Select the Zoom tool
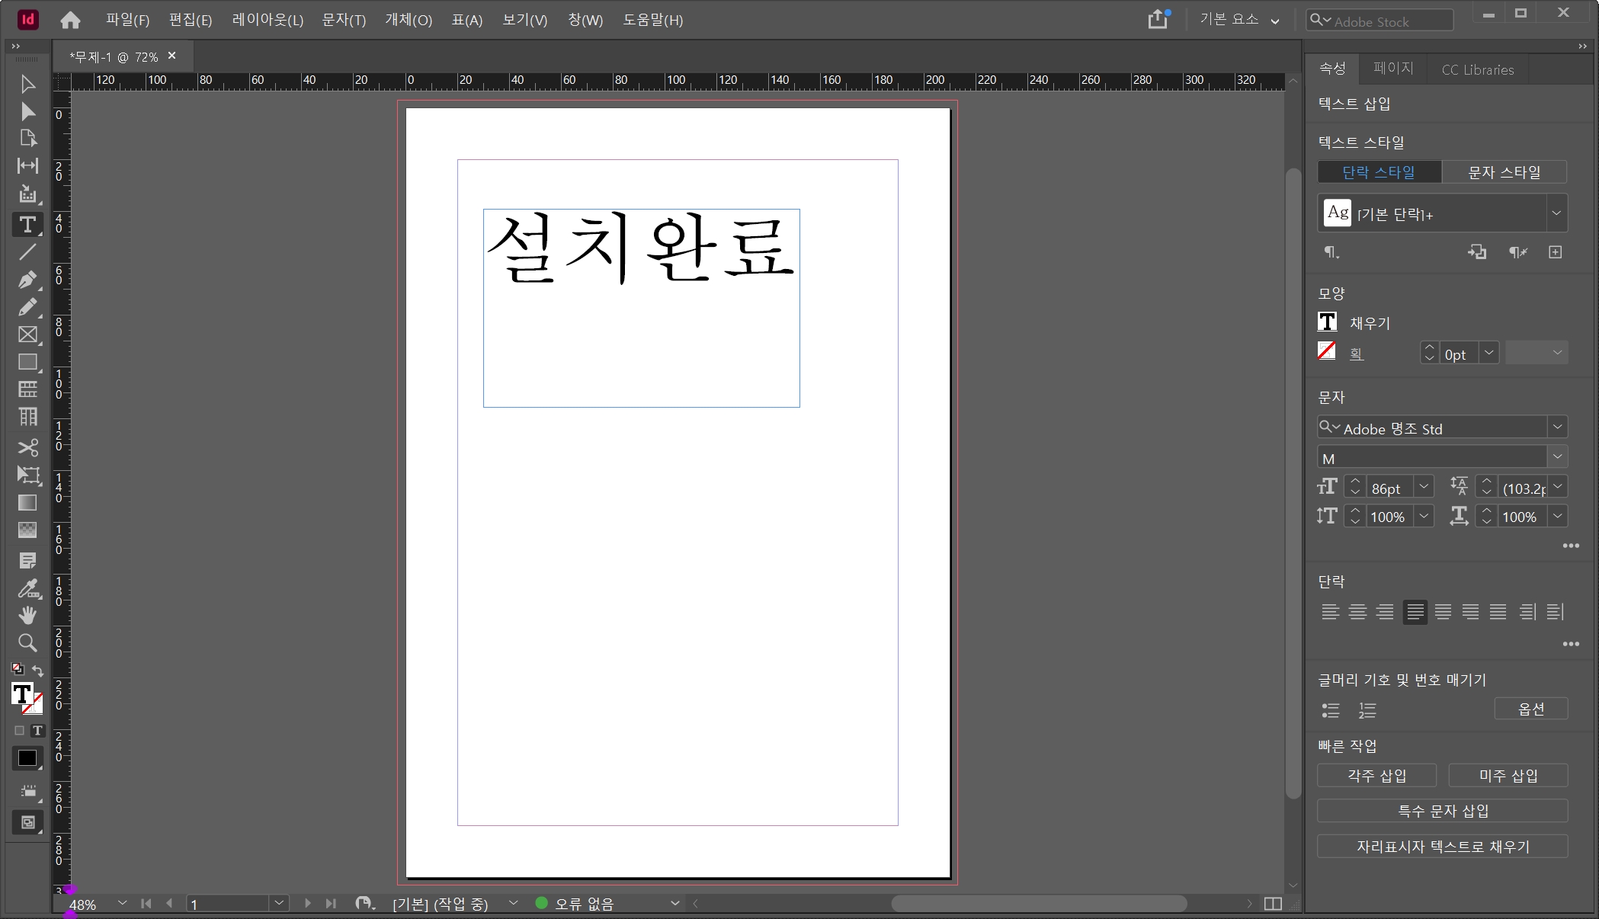The width and height of the screenshot is (1599, 919). 27,643
